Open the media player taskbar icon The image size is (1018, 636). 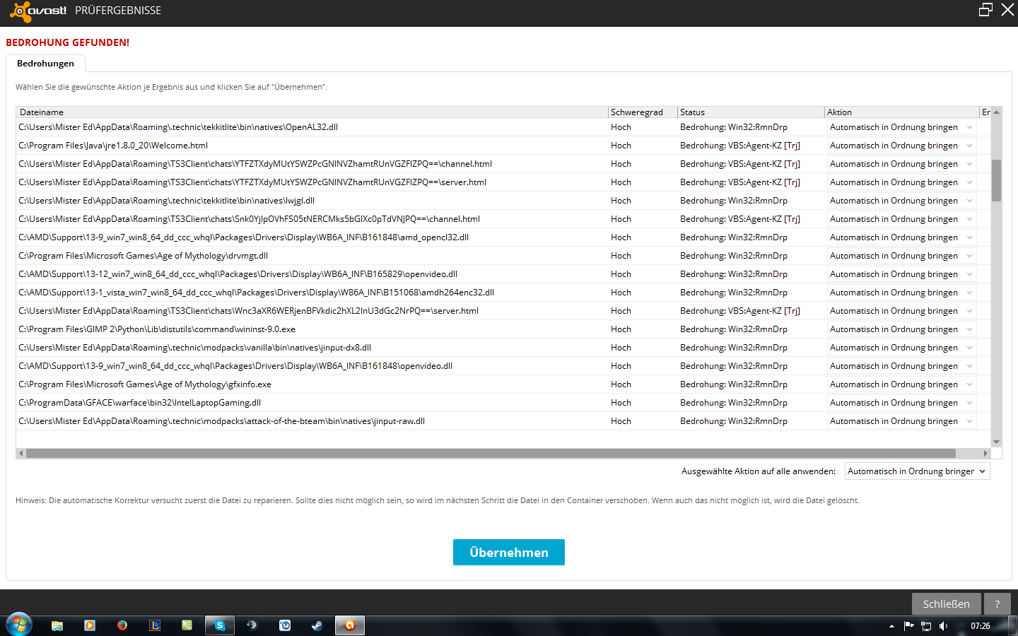click(90, 625)
